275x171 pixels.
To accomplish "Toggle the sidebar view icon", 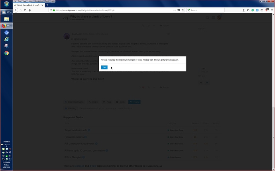I will 262,10.
